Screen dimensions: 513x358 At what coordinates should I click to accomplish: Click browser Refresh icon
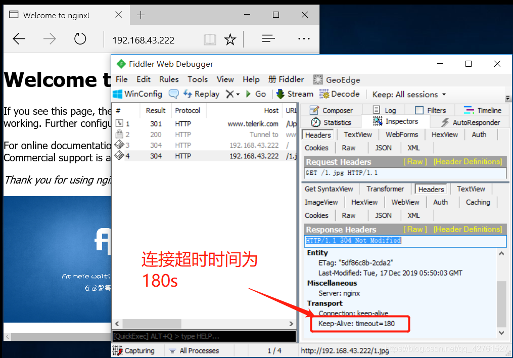(x=80, y=39)
